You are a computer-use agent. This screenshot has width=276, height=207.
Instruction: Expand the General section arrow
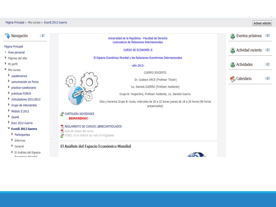click(x=12, y=146)
